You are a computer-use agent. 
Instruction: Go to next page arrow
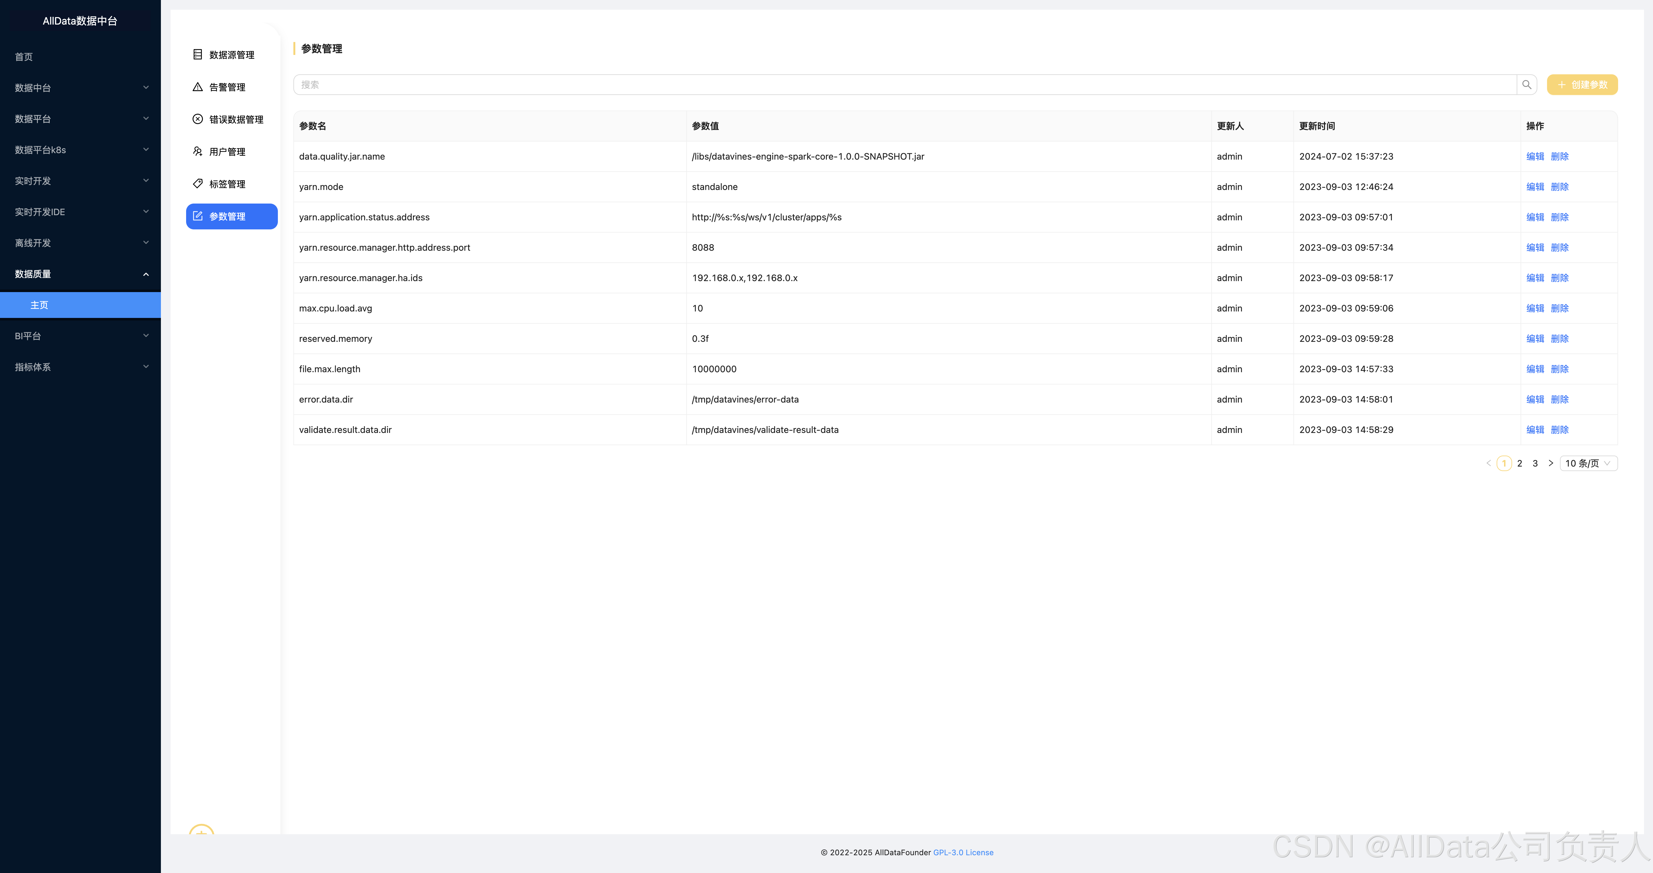click(x=1551, y=463)
